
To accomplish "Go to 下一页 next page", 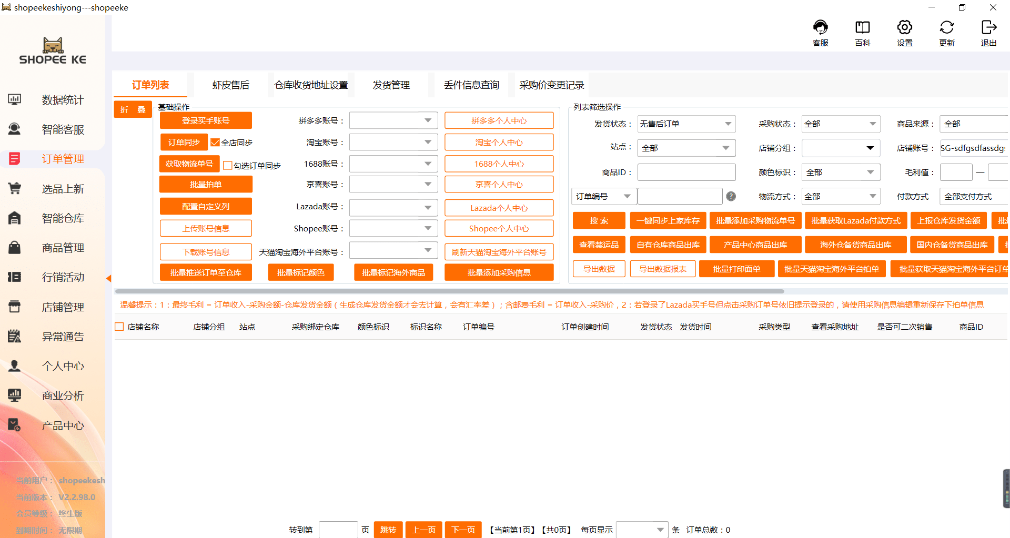I will pos(463,530).
